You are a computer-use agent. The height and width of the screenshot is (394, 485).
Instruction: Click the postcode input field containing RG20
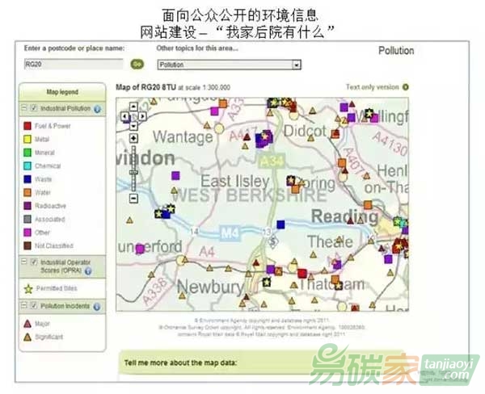73,64
